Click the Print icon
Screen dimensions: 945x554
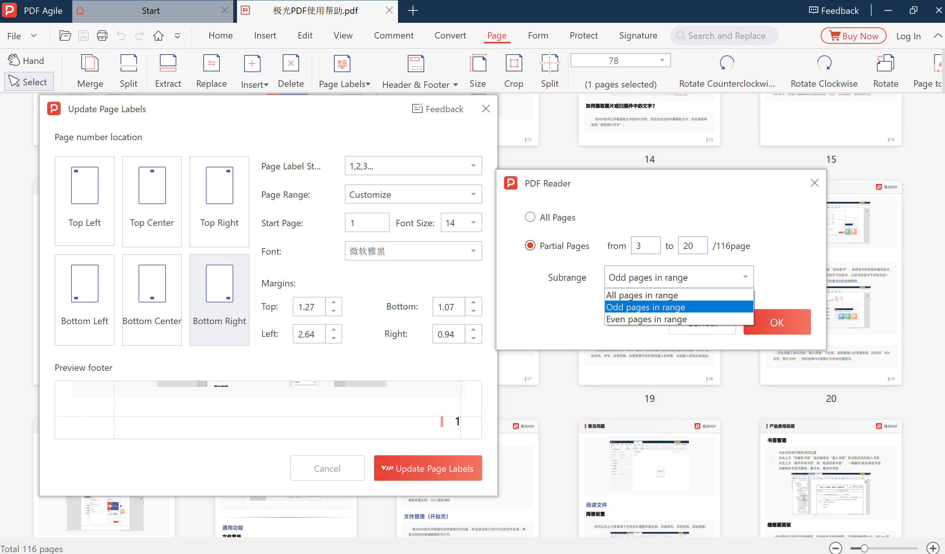click(102, 36)
